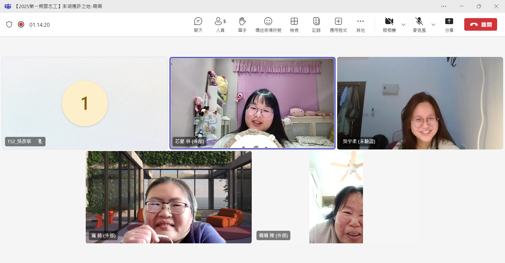This screenshot has width=505, height=263.
Task: Raise your hand with 舉手
Action: coord(242,24)
